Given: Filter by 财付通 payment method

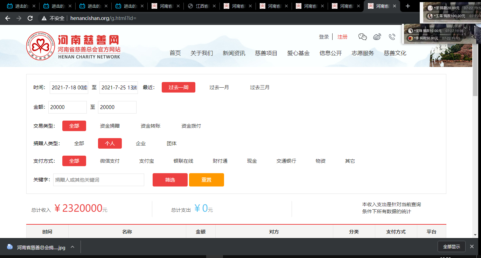Looking at the screenshot, I should click(220, 161).
